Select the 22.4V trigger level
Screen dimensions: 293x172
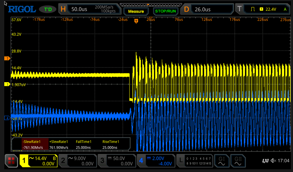pos(271,9)
